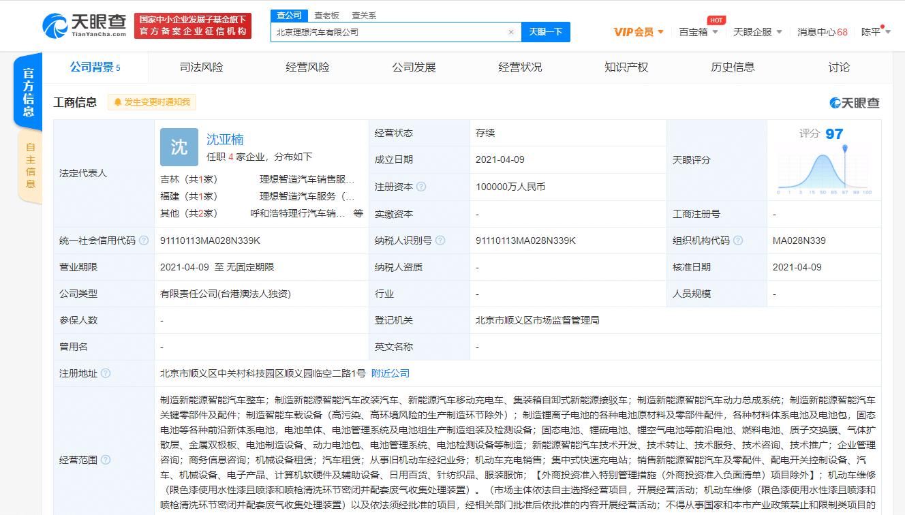
Task: Click the 天眼一下 search button
Action: (544, 31)
